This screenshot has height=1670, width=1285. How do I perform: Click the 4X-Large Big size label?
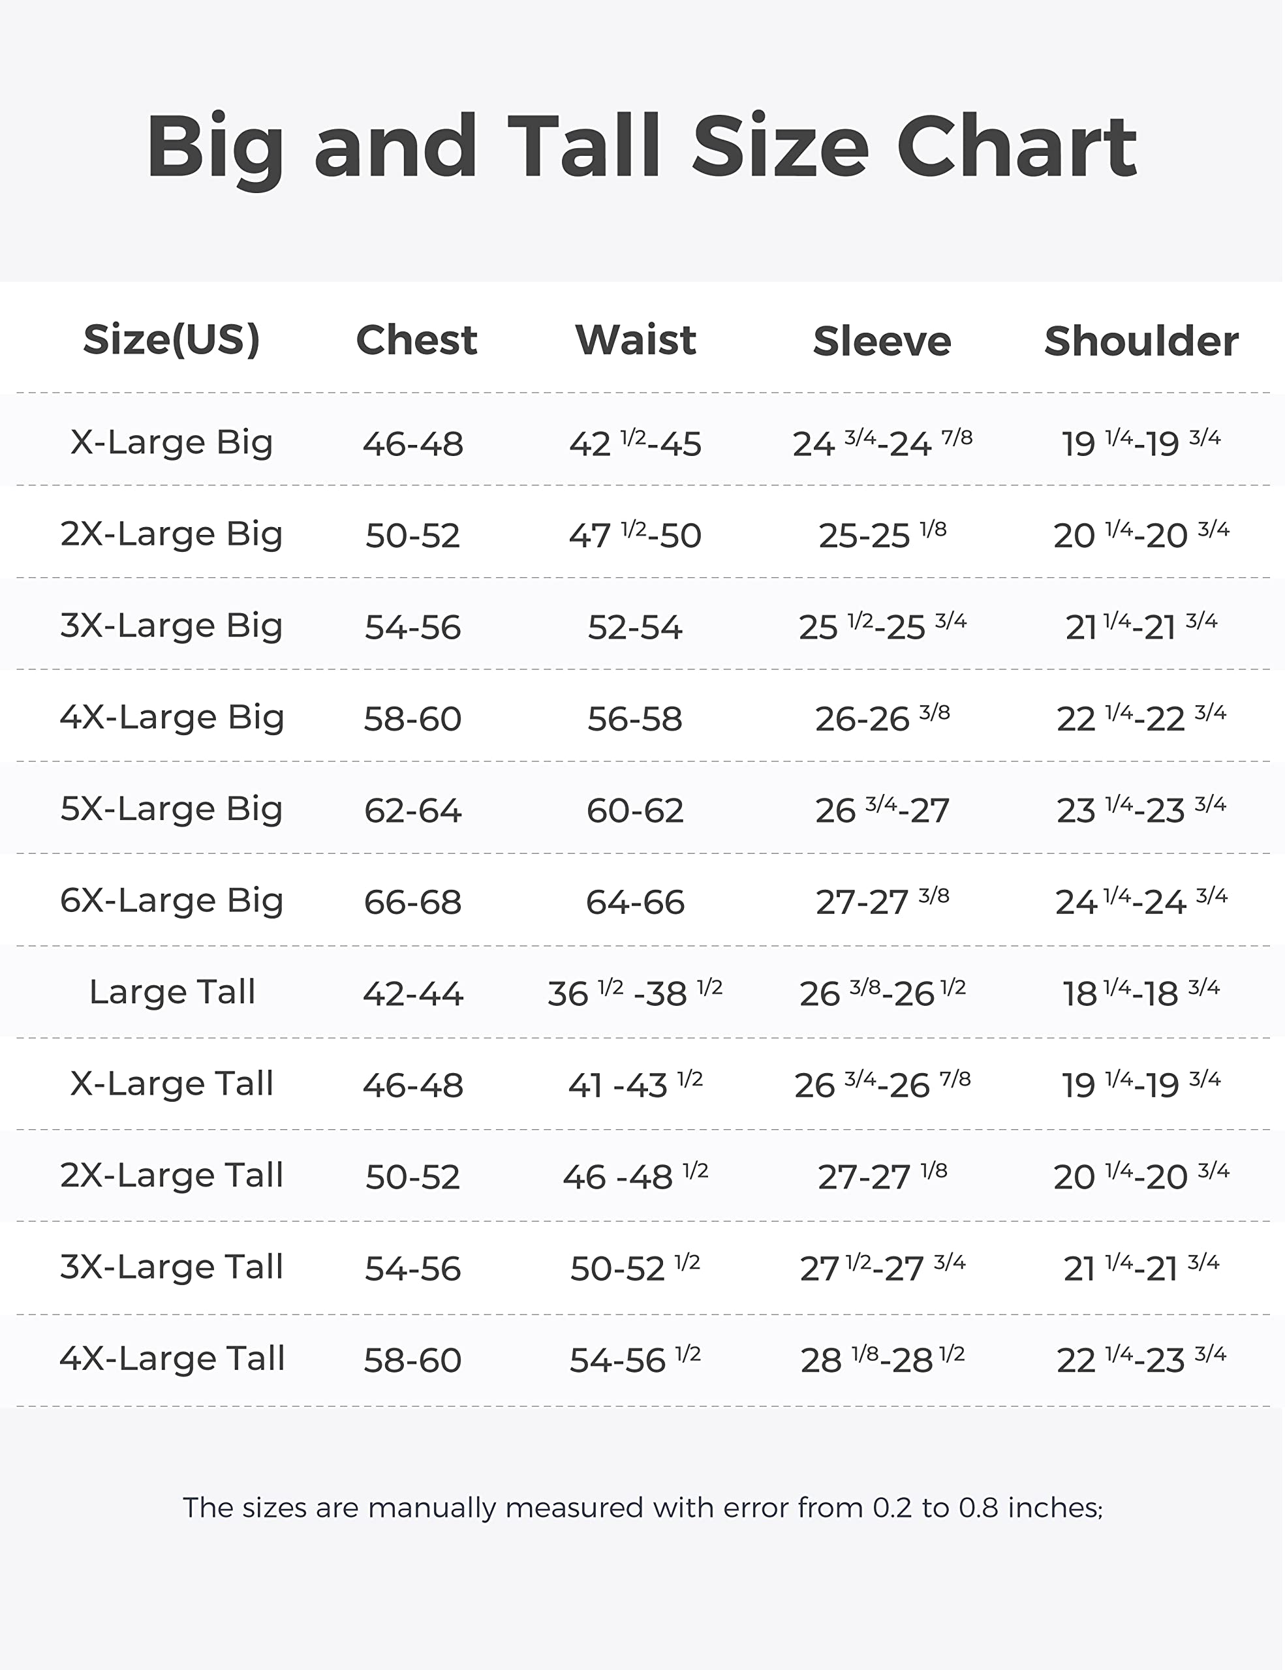tap(172, 717)
